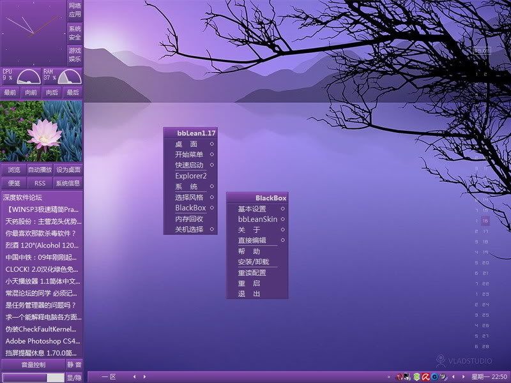
Task: Click the dark red round tray icon
Action: click(399, 377)
